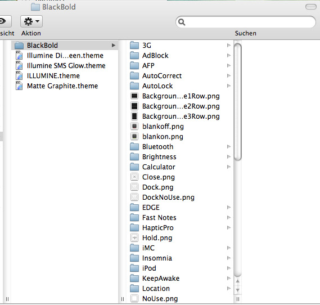The image size is (320, 305).
Task: Click the BlackBold title folder icon
Action: [x=35, y=7]
